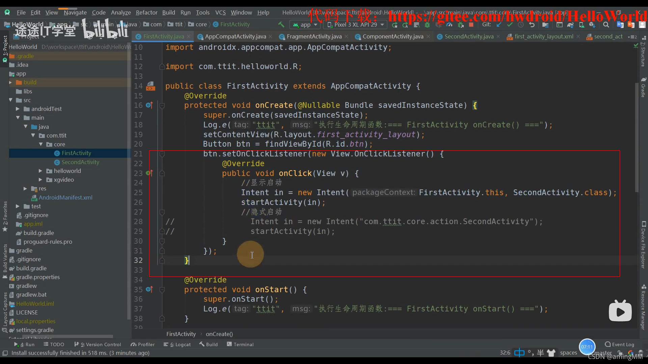648x364 pixels.
Task: Collapse the src folder
Action: point(10,100)
